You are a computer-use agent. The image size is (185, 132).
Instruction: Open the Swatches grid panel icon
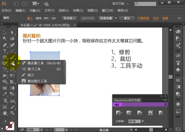click(x=178, y=56)
